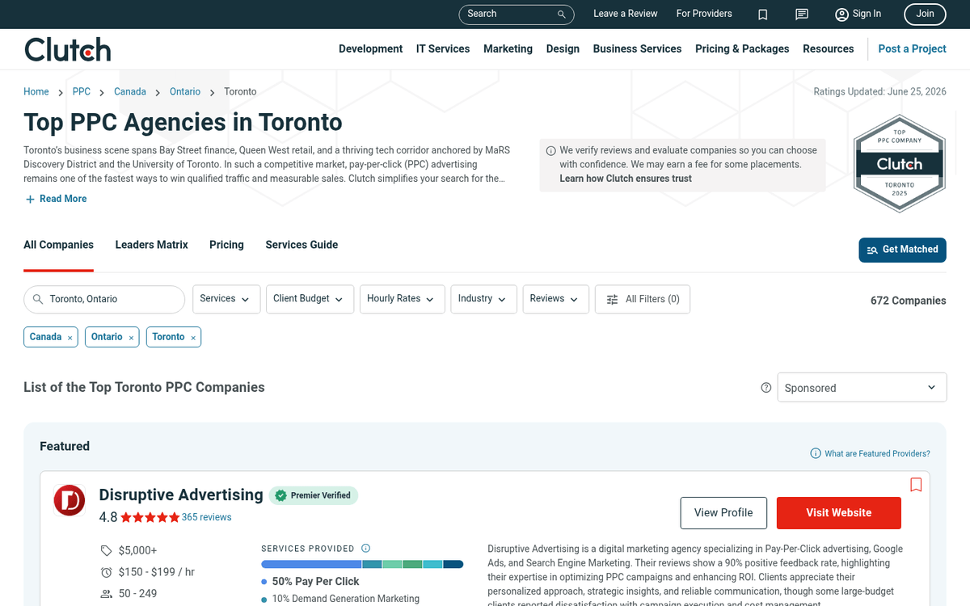970x606 pixels.
Task: Switch to the Pricing tab
Action: point(226,245)
